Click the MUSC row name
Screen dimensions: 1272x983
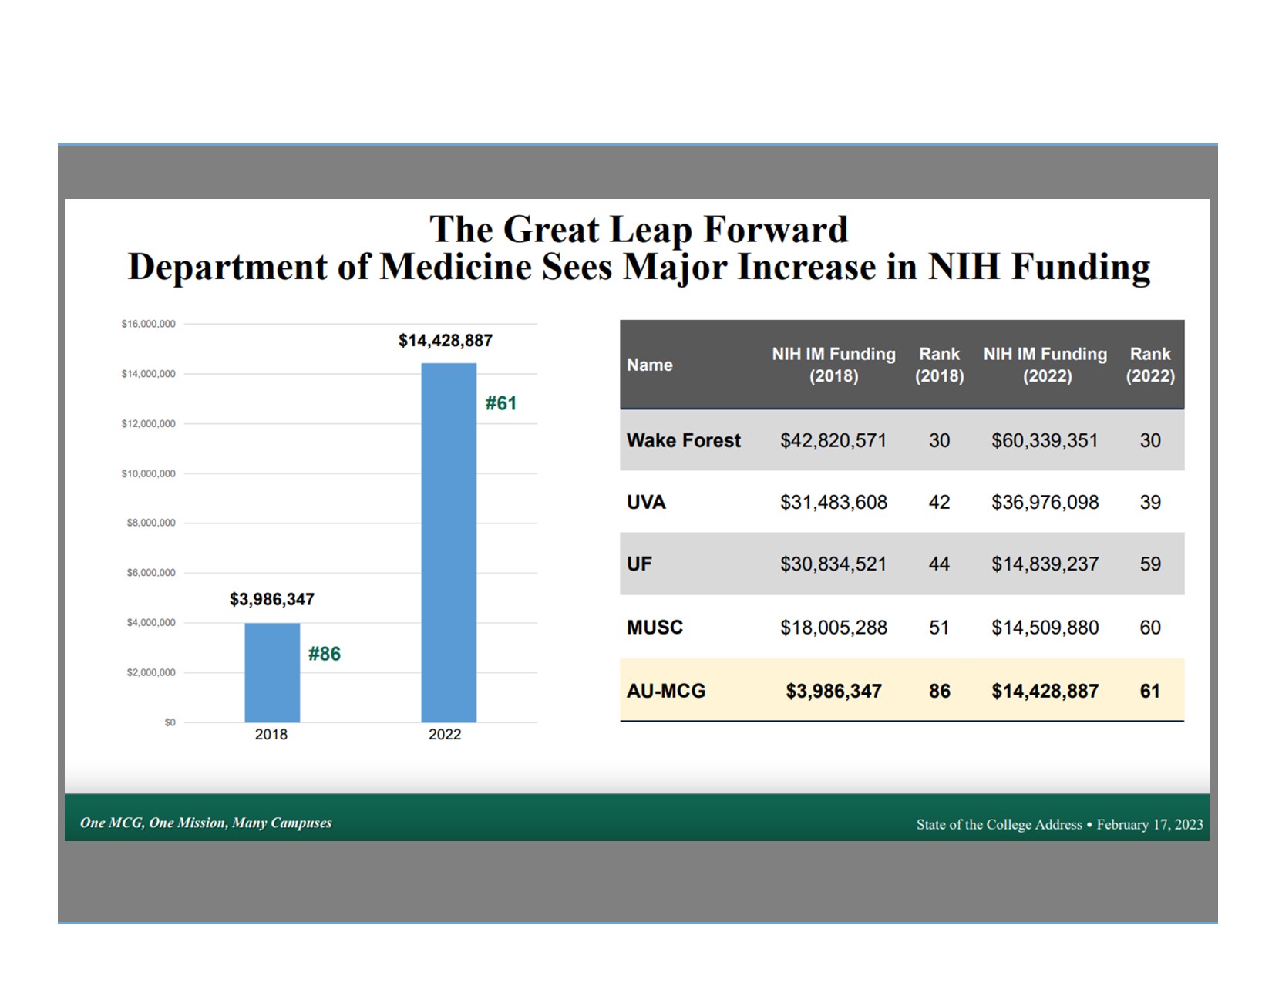tap(655, 627)
